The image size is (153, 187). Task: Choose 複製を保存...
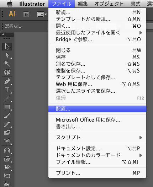point(97,71)
